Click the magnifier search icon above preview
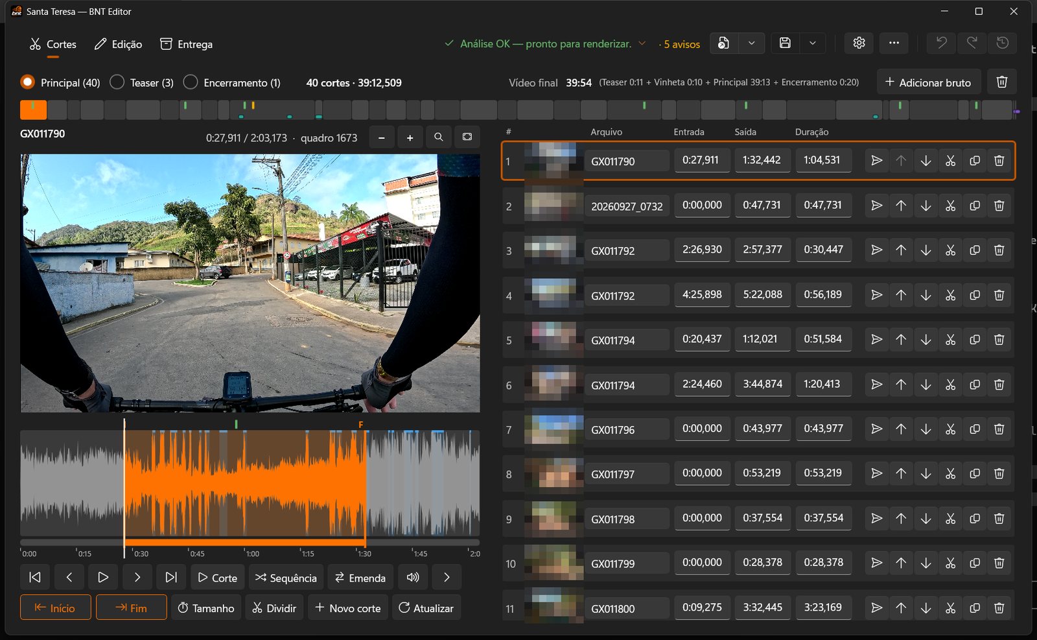1037x640 pixels. 439,137
